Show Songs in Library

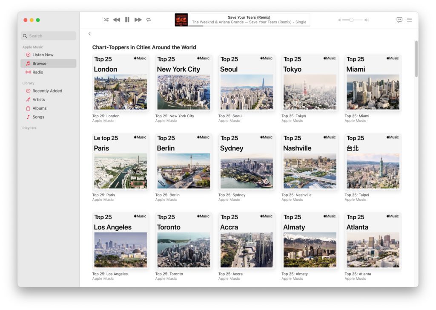(x=38, y=117)
